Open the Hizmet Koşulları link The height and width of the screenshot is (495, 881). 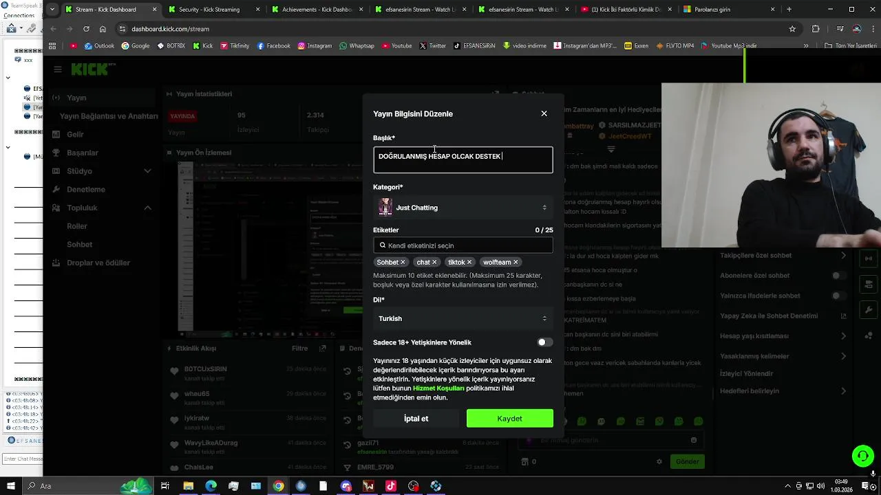[x=438, y=388]
